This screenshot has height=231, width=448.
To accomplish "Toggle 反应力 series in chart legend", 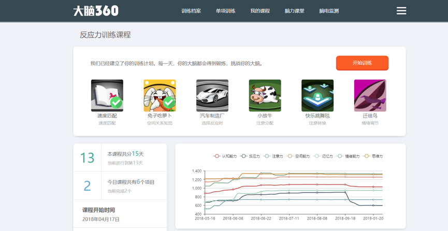I will (x=251, y=156).
